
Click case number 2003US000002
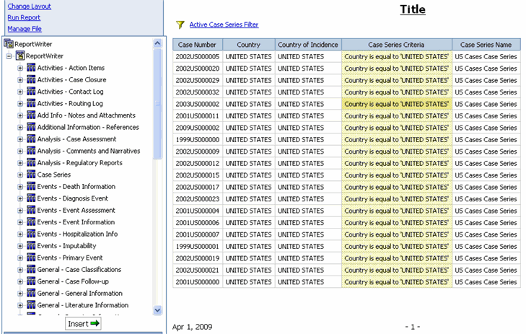click(x=198, y=105)
